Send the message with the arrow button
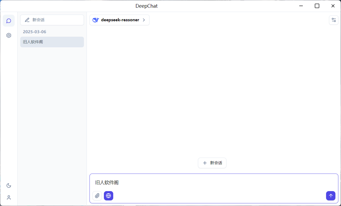Viewport: 341px width, 206px height. click(331, 196)
